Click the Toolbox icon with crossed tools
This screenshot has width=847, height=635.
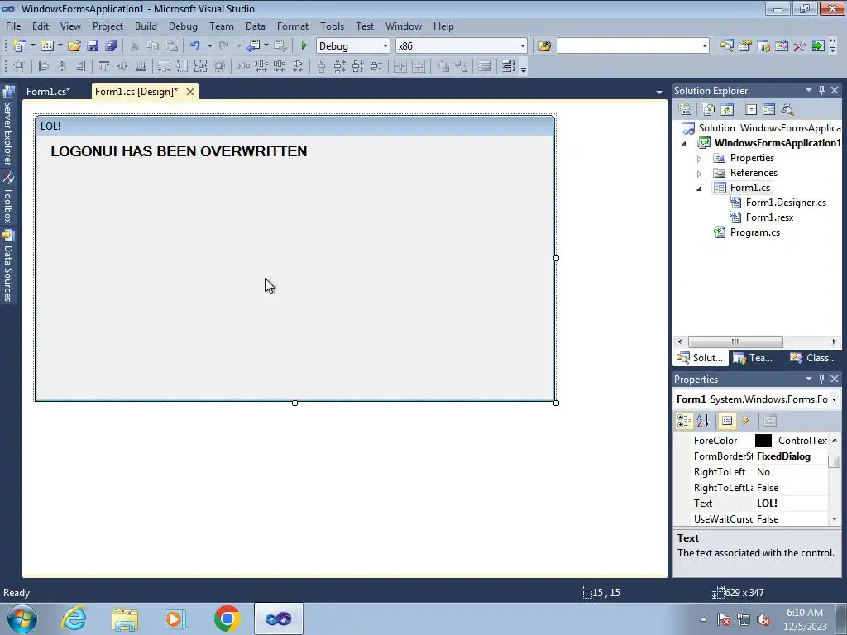tap(800, 46)
